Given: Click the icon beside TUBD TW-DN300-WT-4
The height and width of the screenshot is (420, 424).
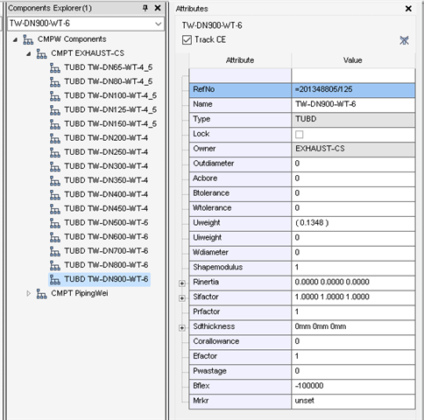Looking at the screenshot, I should coord(55,166).
